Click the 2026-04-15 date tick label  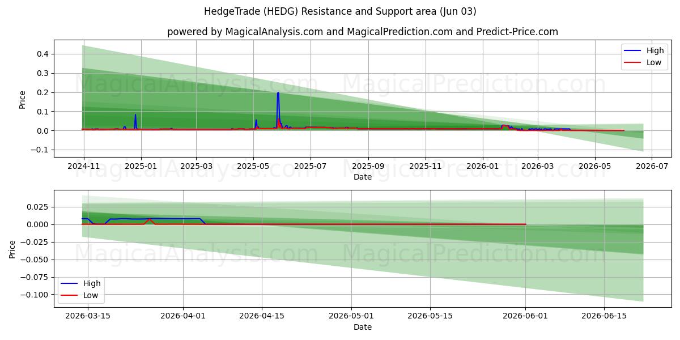click(262, 315)
